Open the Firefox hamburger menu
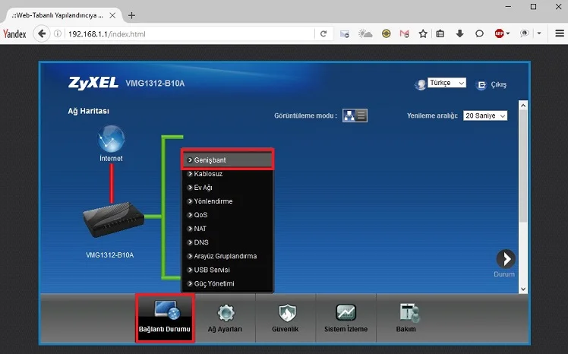This screenshot has width=568, height=354. tap(557, 33)
